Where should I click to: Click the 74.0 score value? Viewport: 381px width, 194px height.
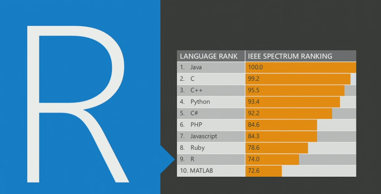point(254,159)
